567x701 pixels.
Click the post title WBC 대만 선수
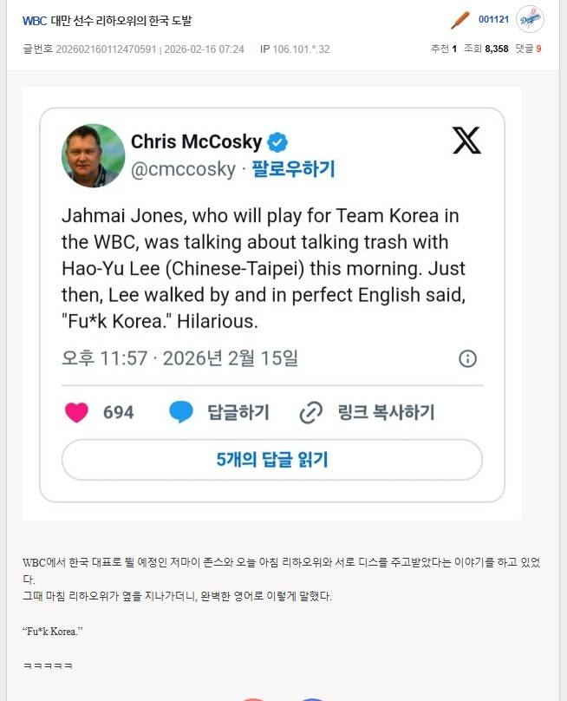pyautogui.click(x=108, y=21)
